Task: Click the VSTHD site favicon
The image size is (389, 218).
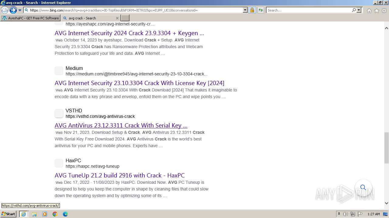Action: (59, 113)
